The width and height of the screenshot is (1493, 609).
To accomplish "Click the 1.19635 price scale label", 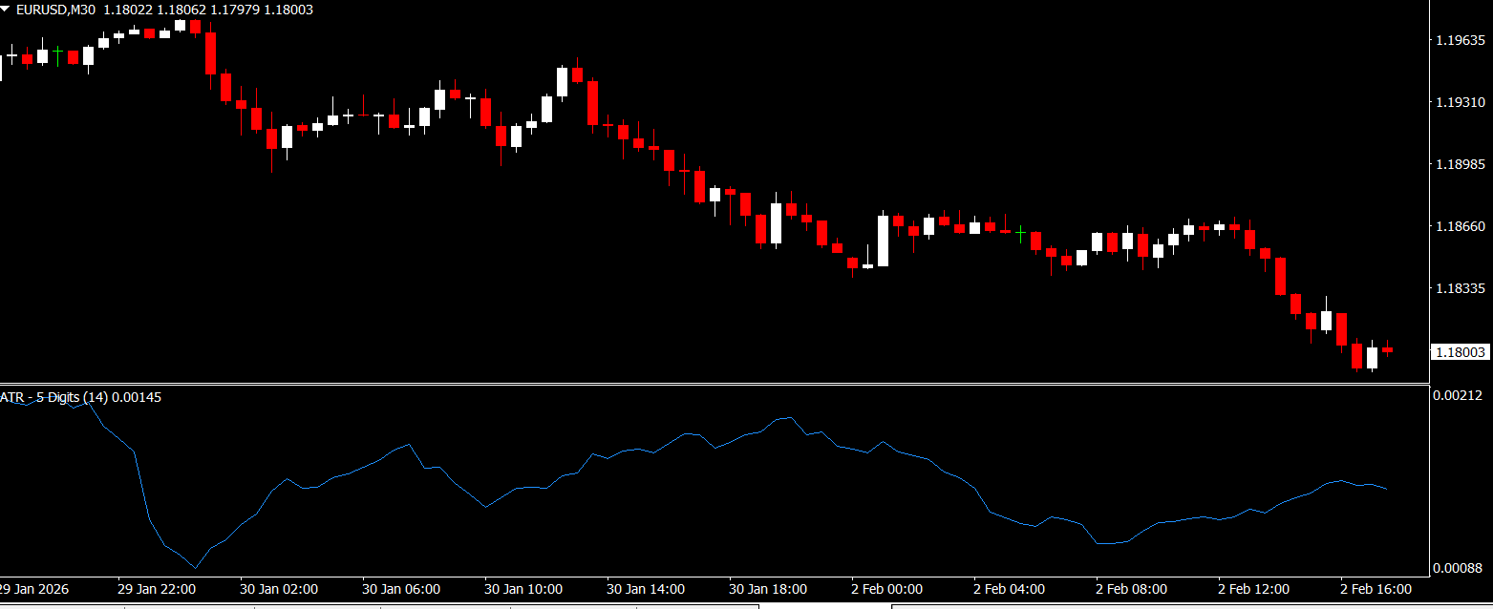I will (1461, 40).
